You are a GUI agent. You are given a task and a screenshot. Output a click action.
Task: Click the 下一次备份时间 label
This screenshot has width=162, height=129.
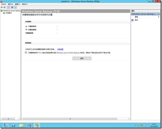(x=31, y=30)
